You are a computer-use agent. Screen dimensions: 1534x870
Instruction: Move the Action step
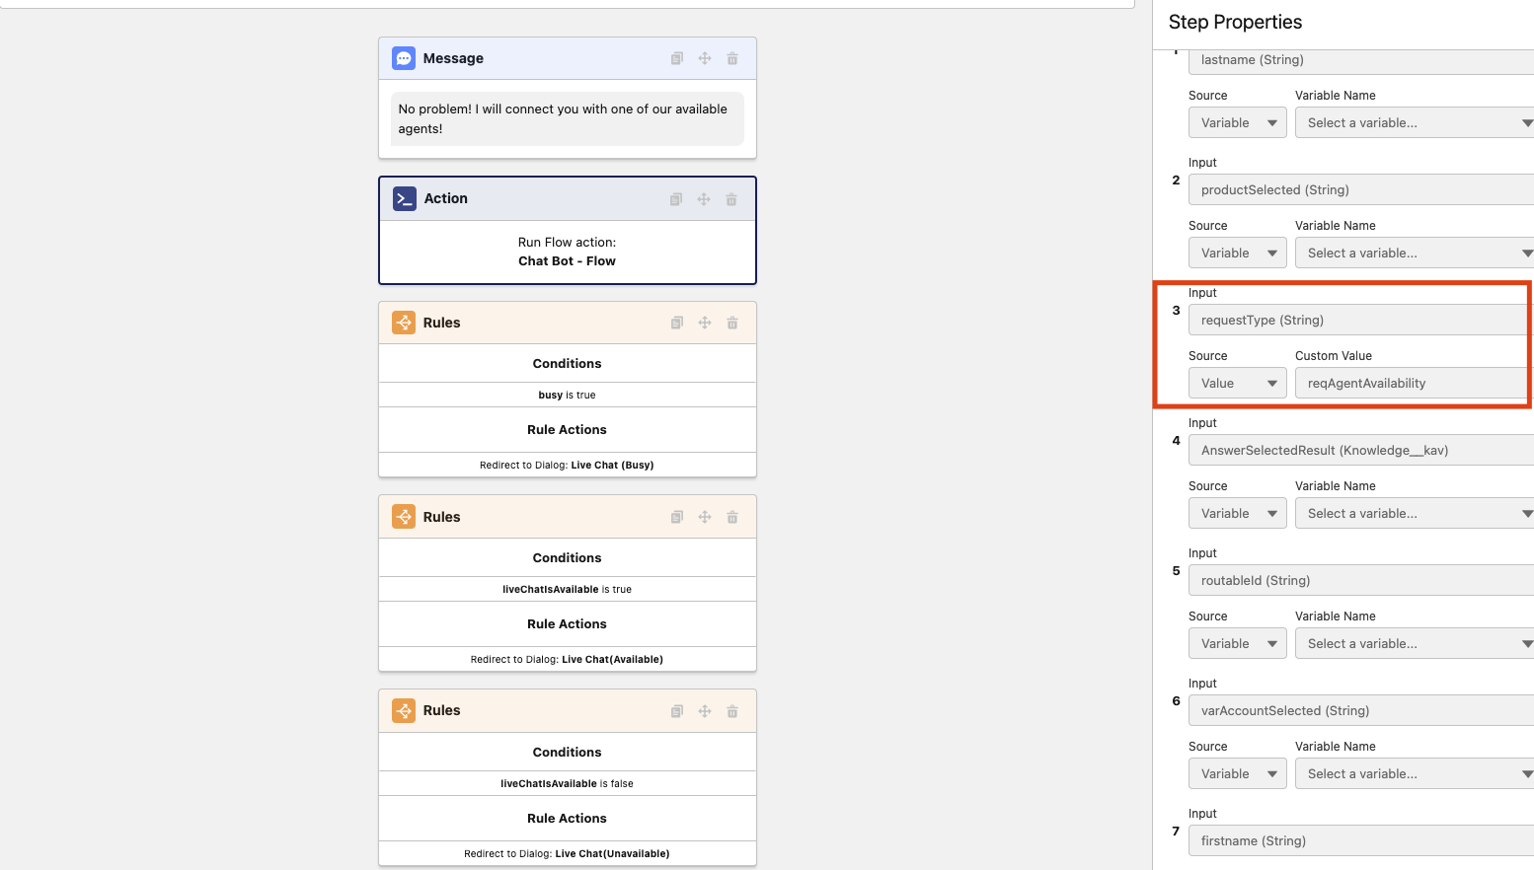tap(704, 198)
